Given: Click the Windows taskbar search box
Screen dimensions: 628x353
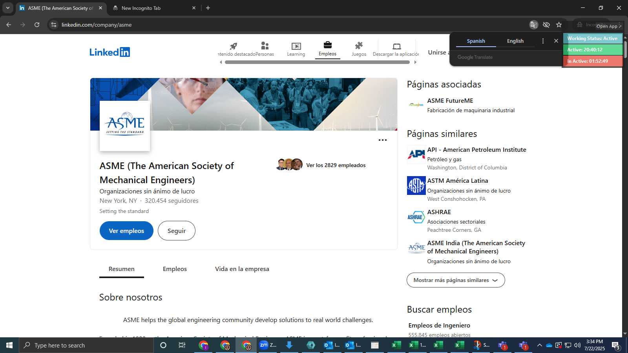Looking at the screenshot, I should click(x=86, y=345).
